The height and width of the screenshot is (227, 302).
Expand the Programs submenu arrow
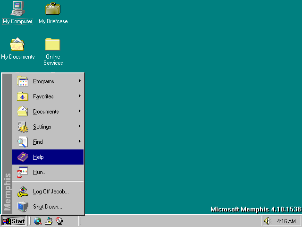[x=80, y=81]
